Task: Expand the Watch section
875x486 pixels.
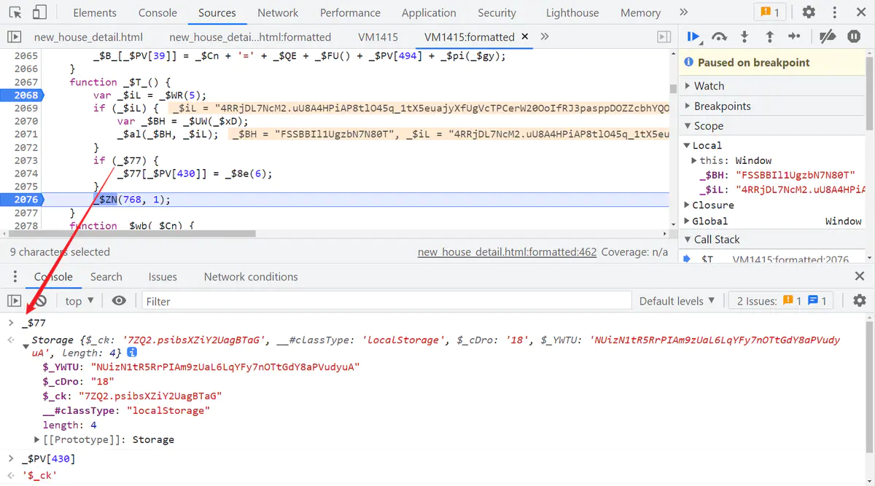Action: point(709,86)
